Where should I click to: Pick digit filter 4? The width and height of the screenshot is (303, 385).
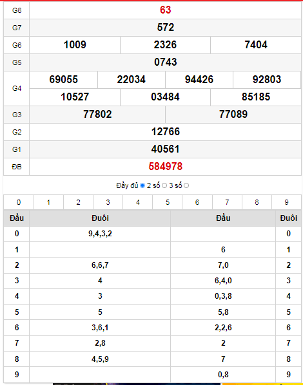(x=138, y=202)
